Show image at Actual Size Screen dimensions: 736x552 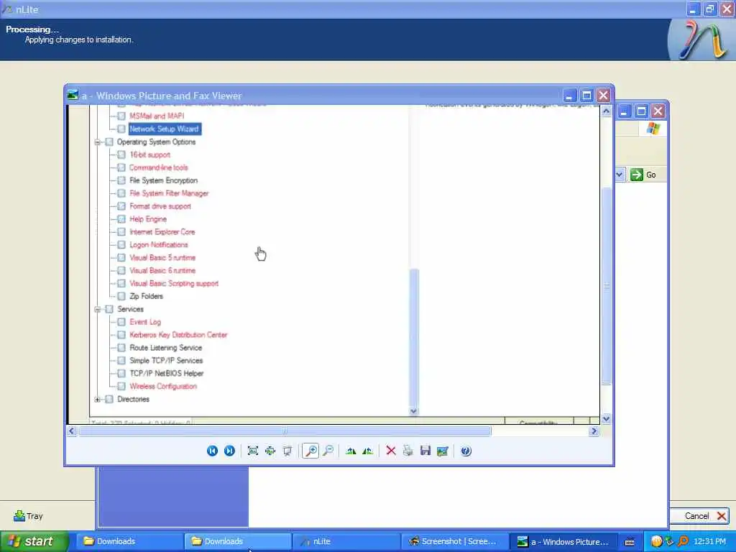pos(270,451)
